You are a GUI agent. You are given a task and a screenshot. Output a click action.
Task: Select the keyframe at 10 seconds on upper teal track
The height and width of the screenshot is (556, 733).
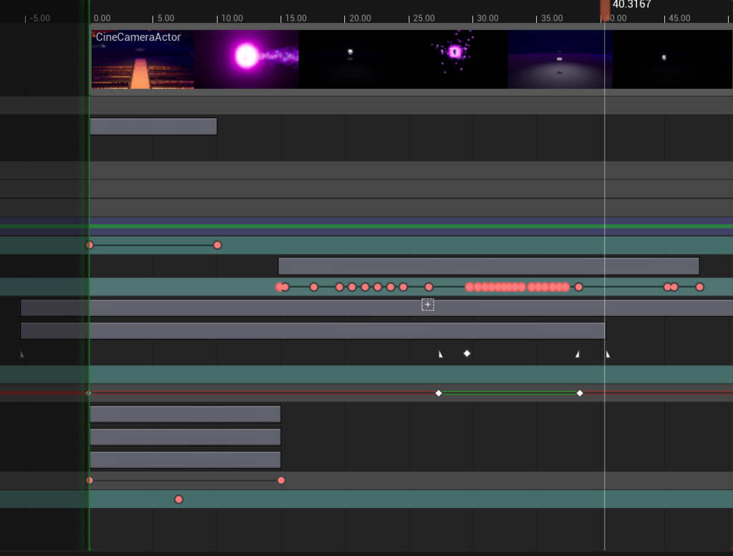218,245
